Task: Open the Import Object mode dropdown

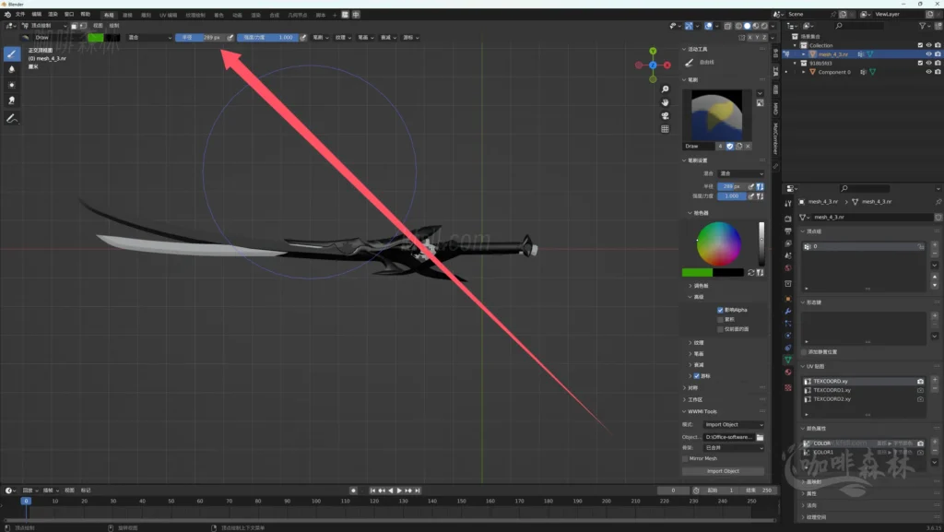Action: [x=734, y=425]
